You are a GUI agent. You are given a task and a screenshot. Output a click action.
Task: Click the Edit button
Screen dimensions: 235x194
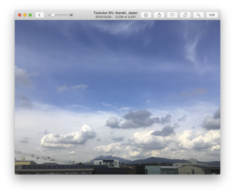click(212, 15)
